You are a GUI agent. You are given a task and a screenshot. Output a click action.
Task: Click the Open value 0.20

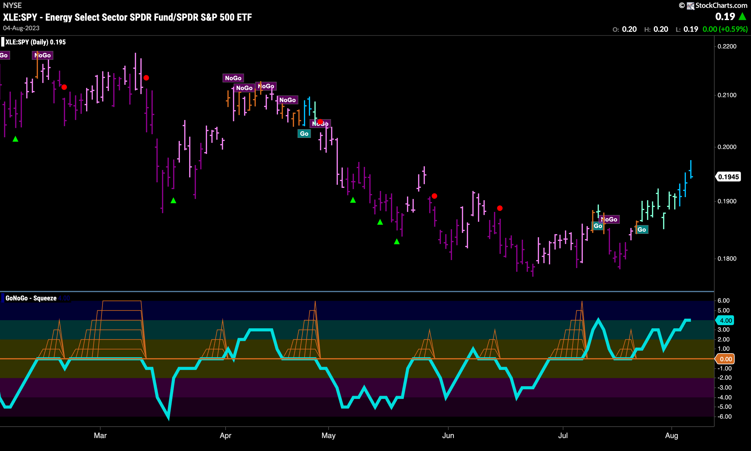click(629, 29)
